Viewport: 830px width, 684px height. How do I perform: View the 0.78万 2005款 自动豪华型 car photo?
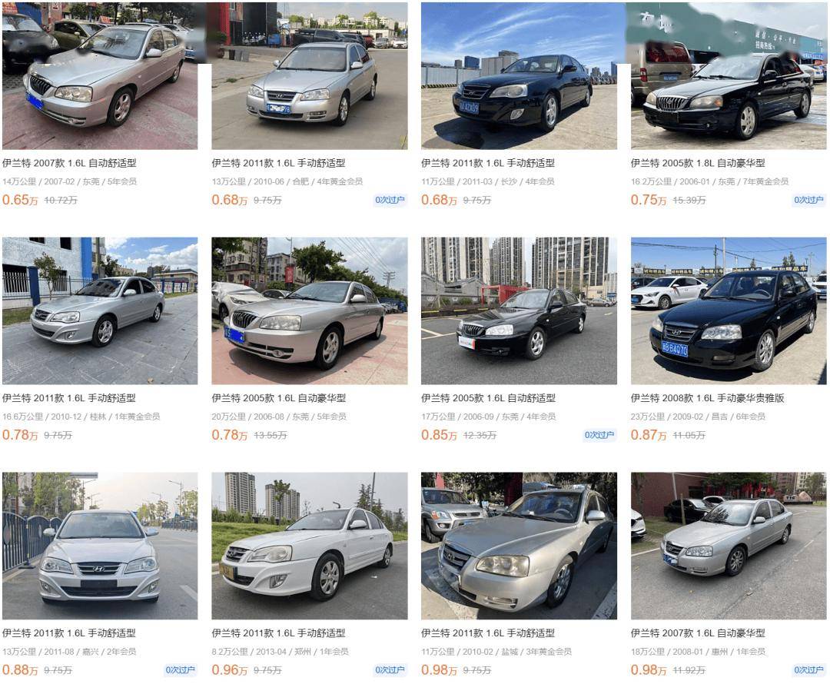(x=310, y=310)
